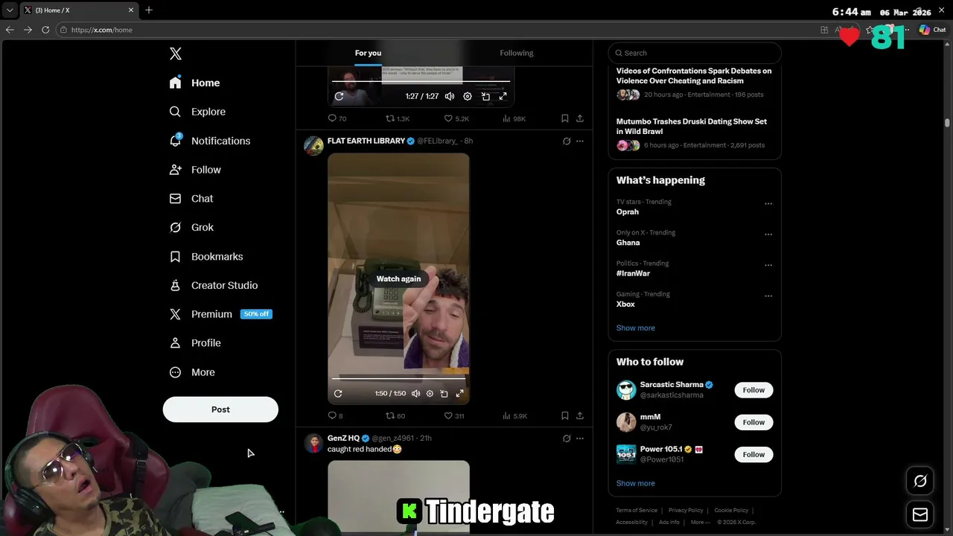Open the FLAT EARTH LIBRARY account name

point(366,141)
